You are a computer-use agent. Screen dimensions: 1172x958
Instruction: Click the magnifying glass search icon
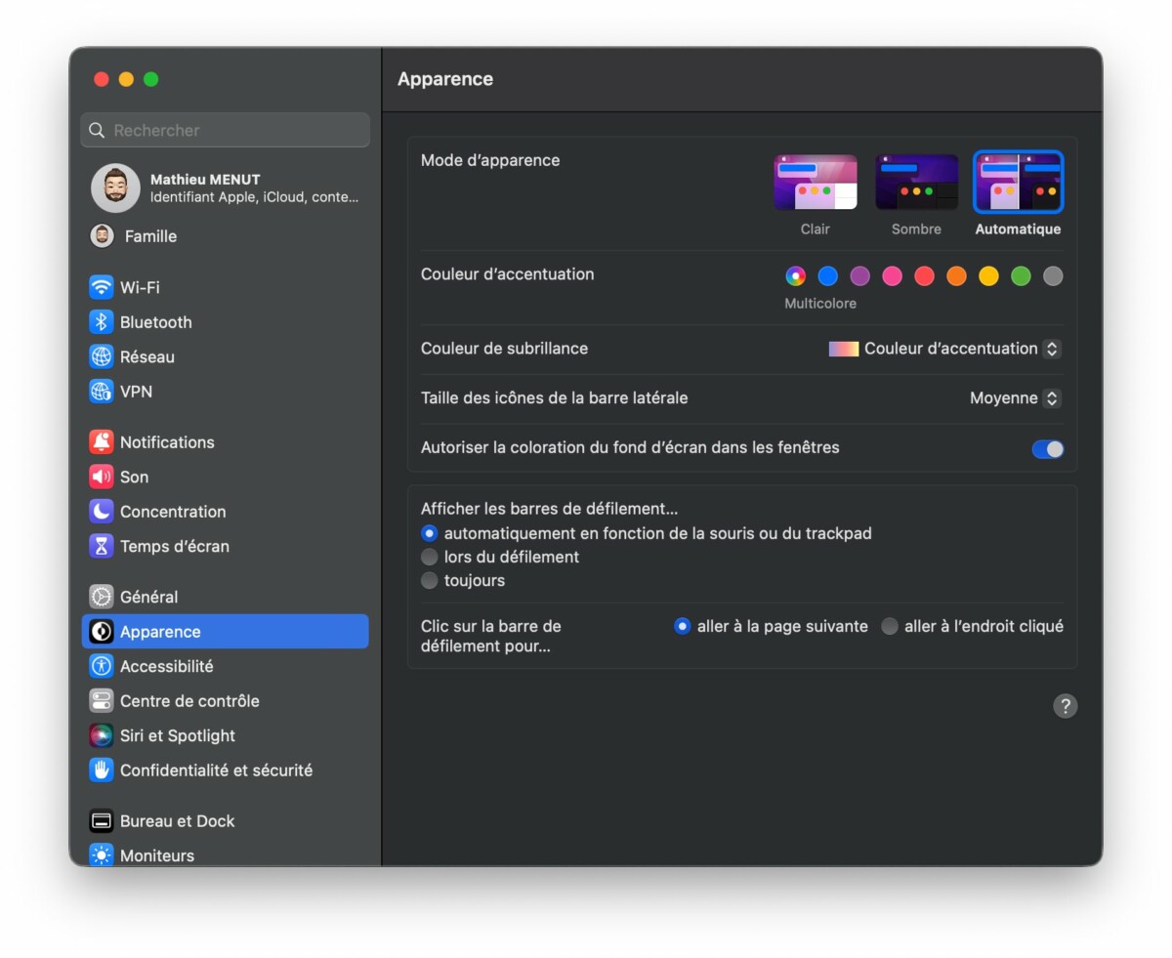(x=97, y=130)
